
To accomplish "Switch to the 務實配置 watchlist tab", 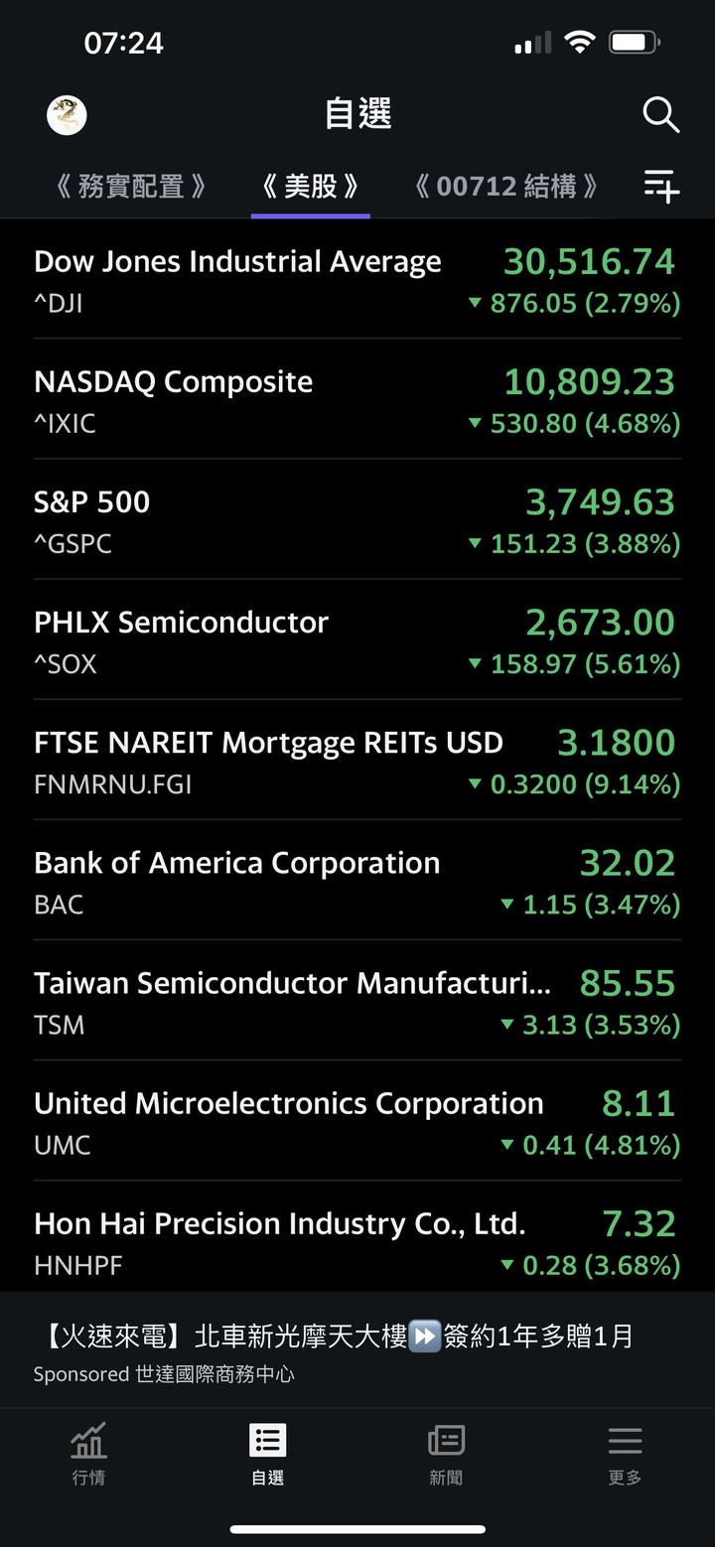I will tap(130, 186).
